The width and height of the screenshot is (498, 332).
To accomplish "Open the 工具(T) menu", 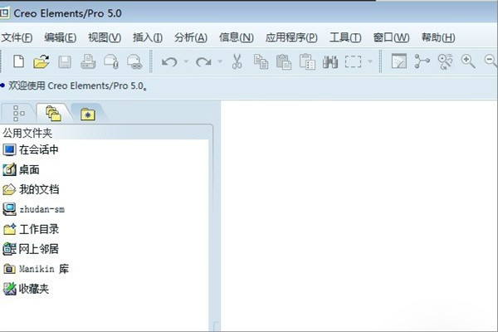I will 345,37.
